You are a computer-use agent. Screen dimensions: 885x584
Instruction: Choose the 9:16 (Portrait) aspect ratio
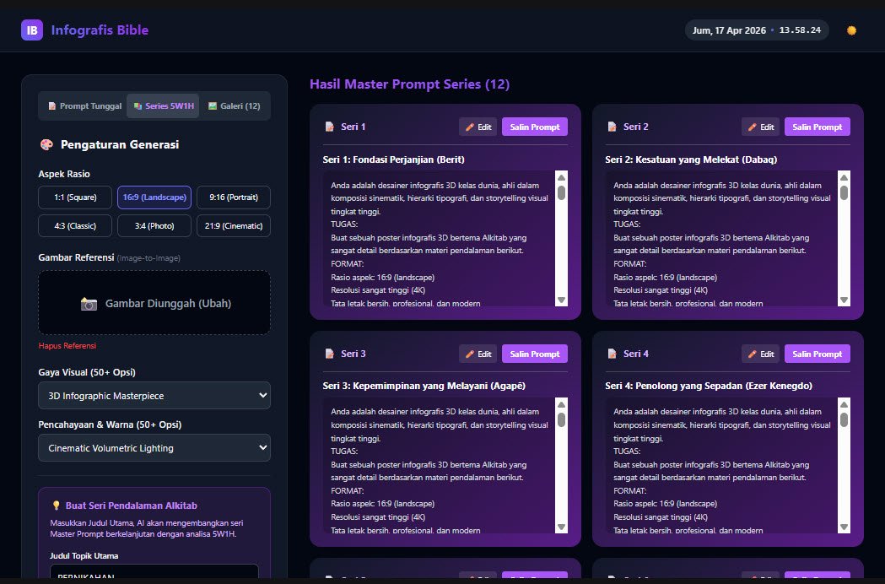pos(234,197)
